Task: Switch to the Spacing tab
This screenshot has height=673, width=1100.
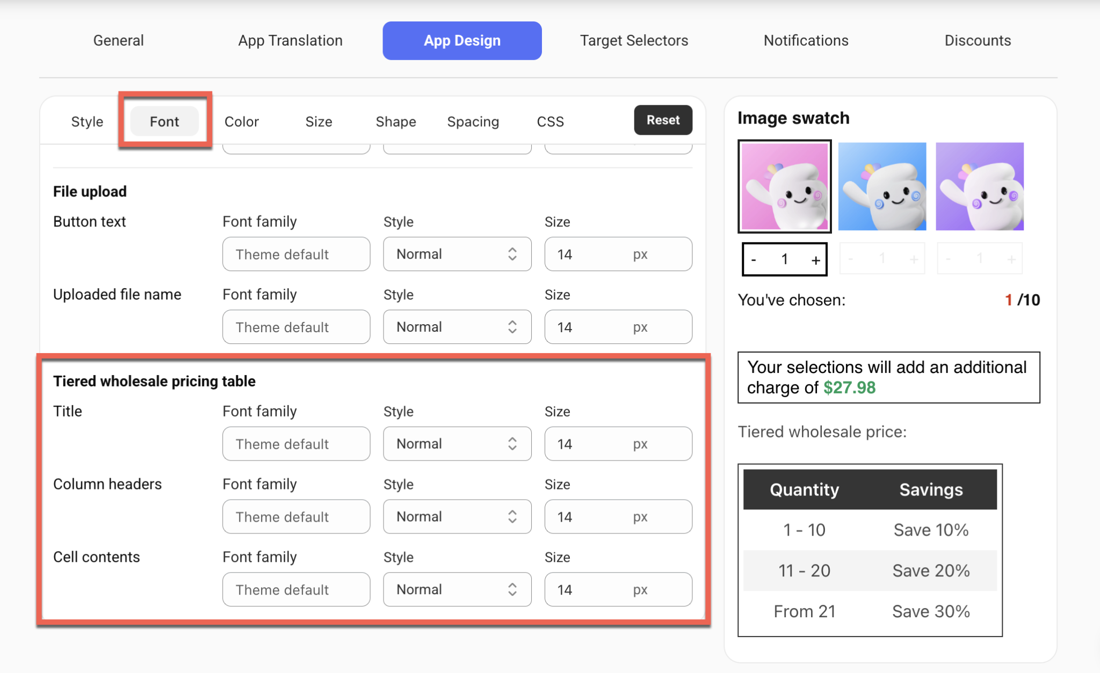Action: point(473,121)
